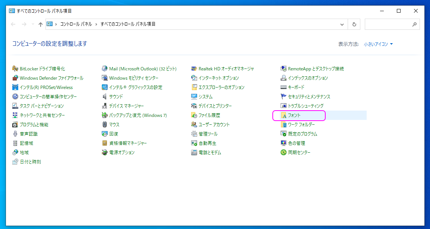Click the Mail (Microsoft Outlook) icon
This screenshot has height=229, width=430.
104,69
